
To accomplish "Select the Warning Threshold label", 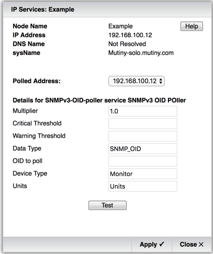I will point(39,136).
